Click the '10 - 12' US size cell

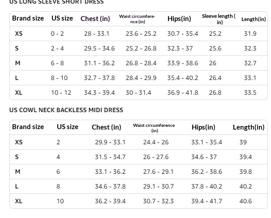pyautogui.click(x=61, y=92)
